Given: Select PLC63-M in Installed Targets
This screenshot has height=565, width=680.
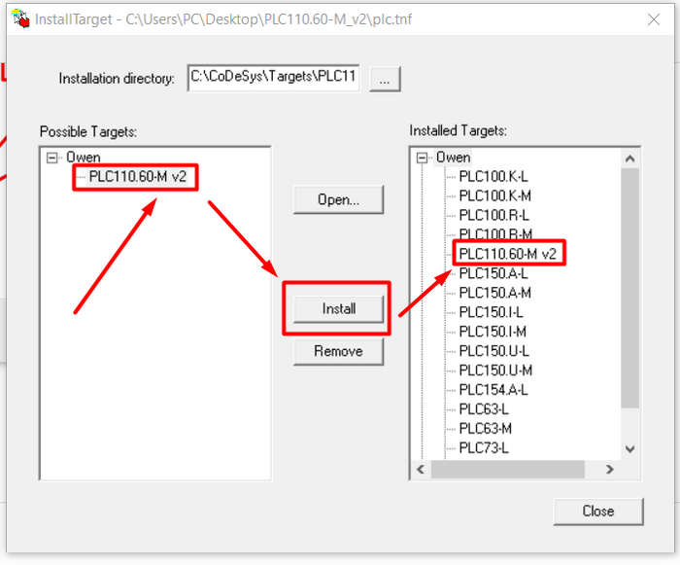Looking at the screenshot, I should coord(486,429).
